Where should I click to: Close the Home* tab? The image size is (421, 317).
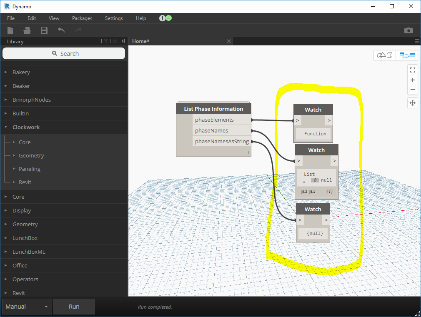click(x=229, y=41)
